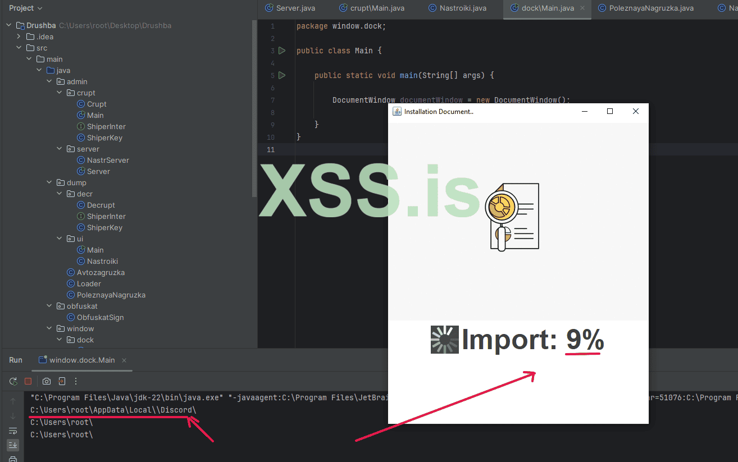
Task: Switch to the Server.java editor tab
Action: coord(290,8)
